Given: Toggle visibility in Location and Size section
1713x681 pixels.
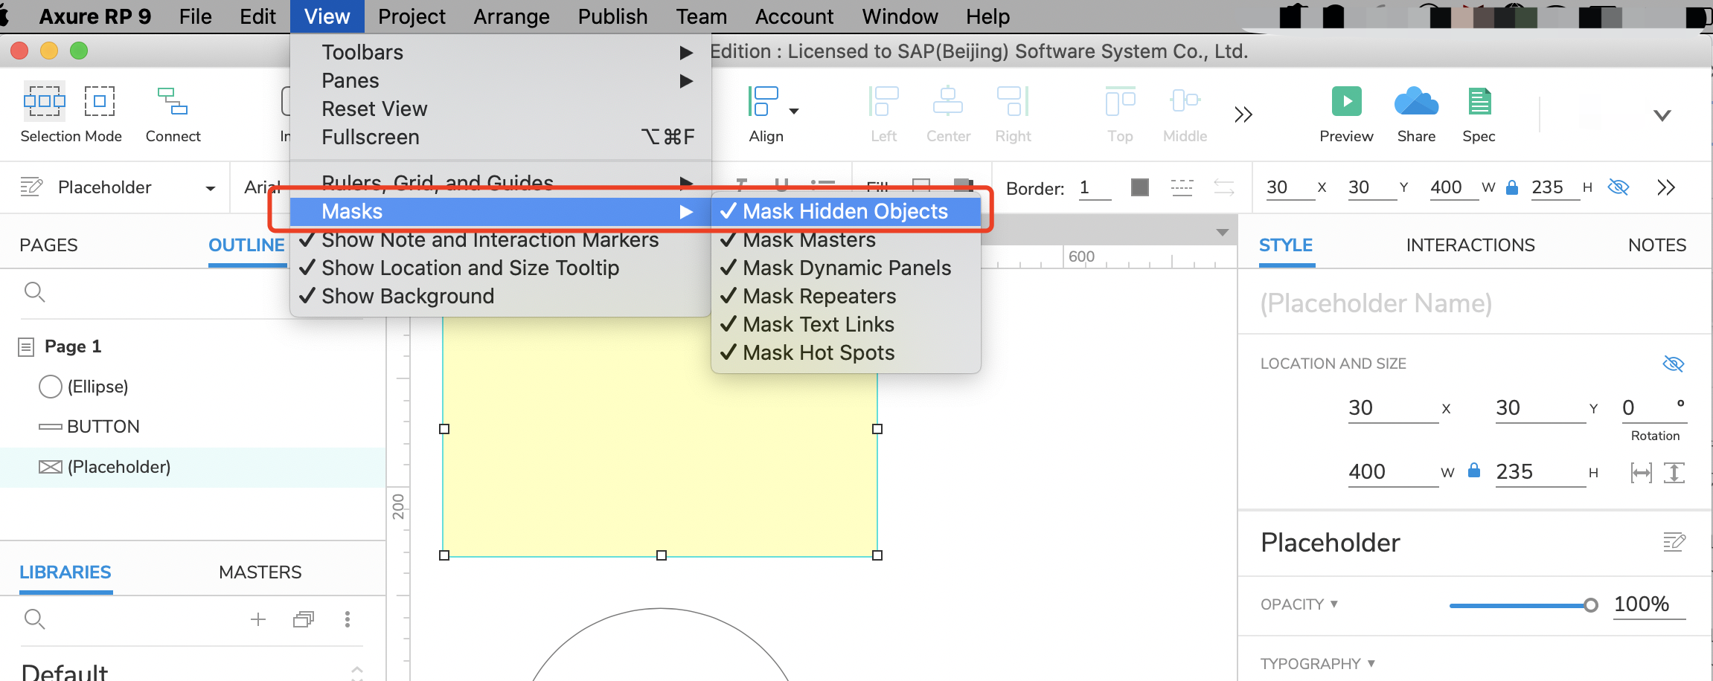Looking at the screenshot, I should [x=1674, y=364].
